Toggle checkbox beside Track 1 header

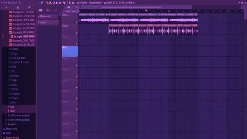click(x=60, y=15)
